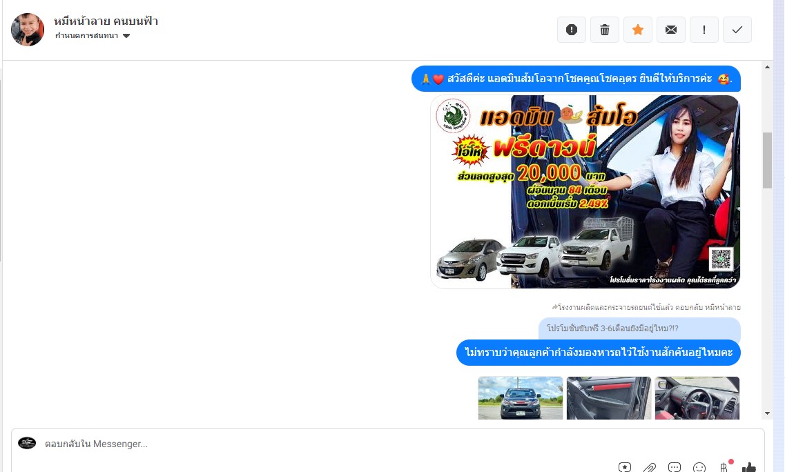Image resolution: width=785 pixels, height=472 pixels.
Task: Click the baht payment icon
Action: (724, 467)
